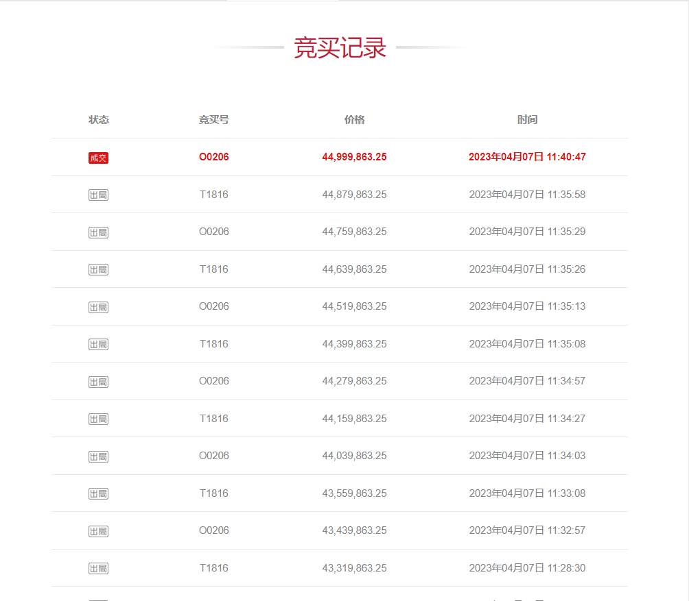Screen dimensions: 689x601
Task: Click the 出局 badge for price 44,279,863.25
Action: (98, 382)
